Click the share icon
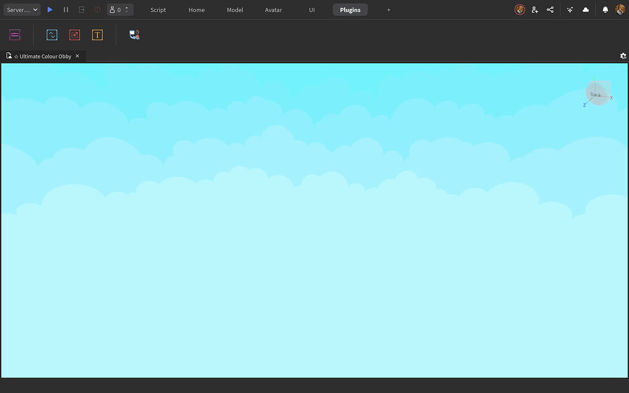The width and height of the screenshot is (629, 393). click(x=550, y=10)
